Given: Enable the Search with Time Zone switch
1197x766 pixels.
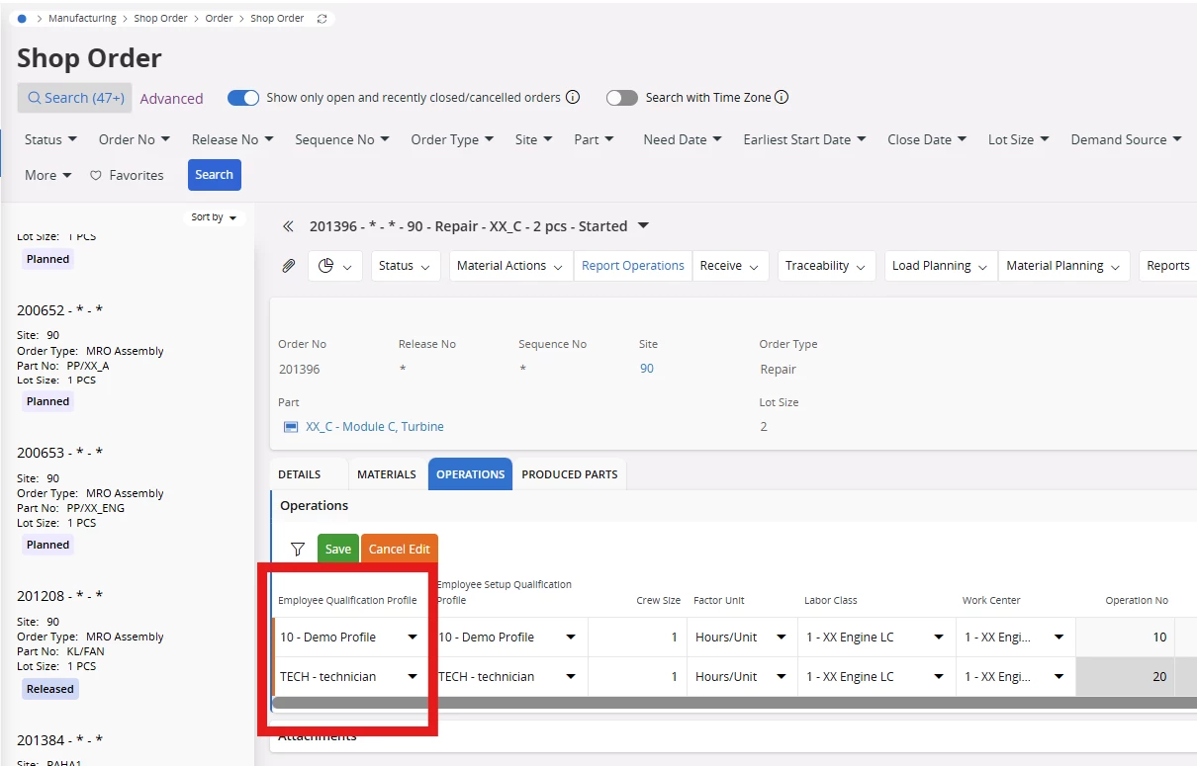Looking at the screenshot, I should click(x=622, y=98).
